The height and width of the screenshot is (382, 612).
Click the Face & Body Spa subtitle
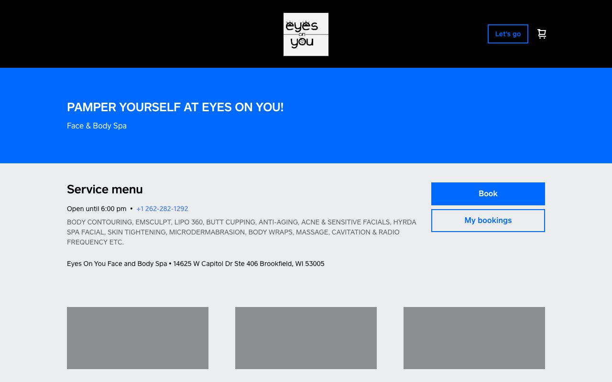point(97,126)
